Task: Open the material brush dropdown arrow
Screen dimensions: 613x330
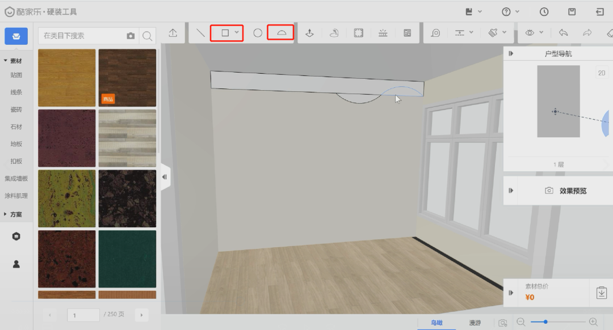Action: [505, 32]
